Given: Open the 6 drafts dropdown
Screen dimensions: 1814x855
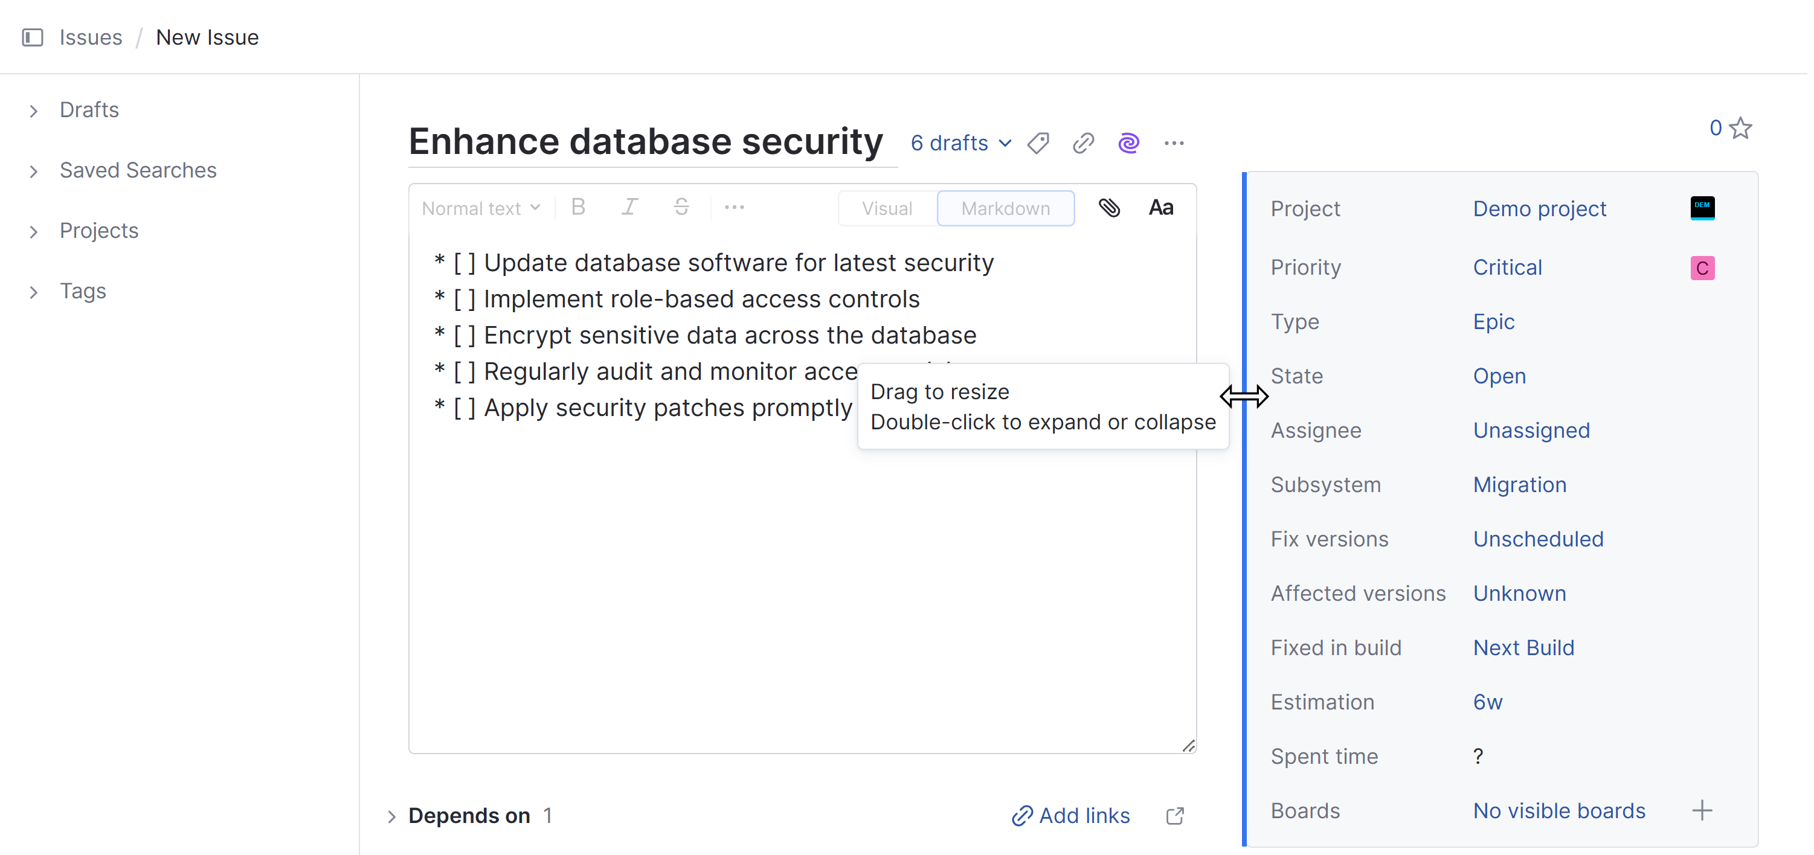Looking at the screenshot, I should (960, 144).
